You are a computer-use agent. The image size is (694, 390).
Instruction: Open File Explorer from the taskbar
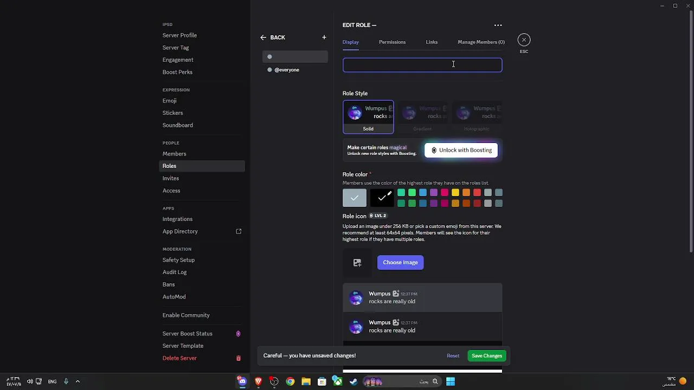coord(306,381)
